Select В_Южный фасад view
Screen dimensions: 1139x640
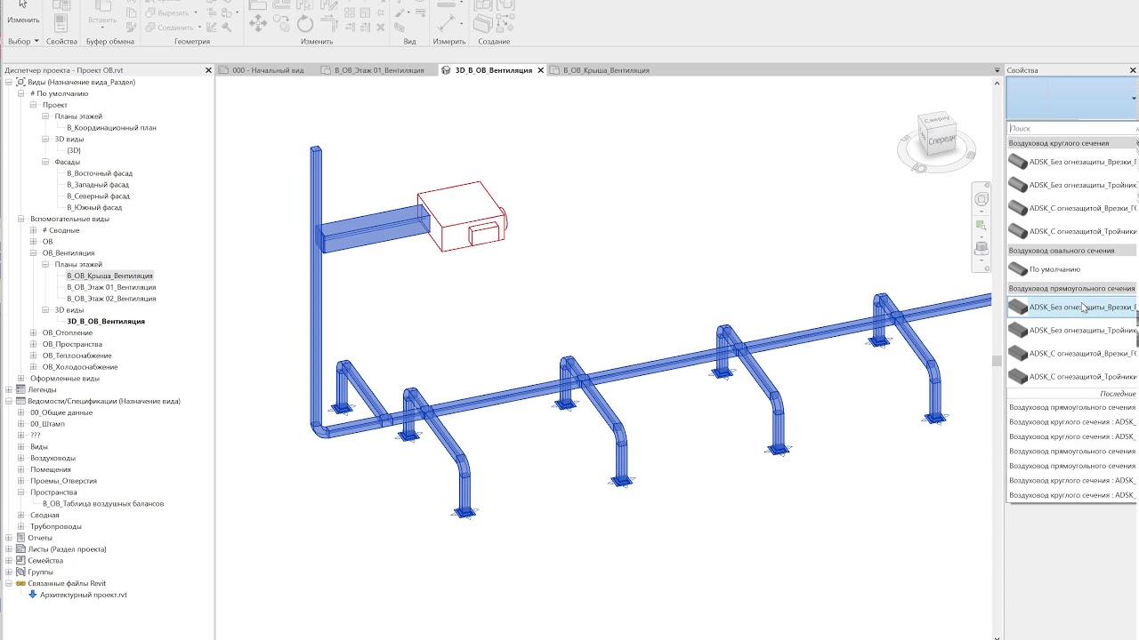(94, 207)
